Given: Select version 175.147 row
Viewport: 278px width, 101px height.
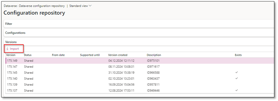Looking at the screenshot, I should coord(140,67).
